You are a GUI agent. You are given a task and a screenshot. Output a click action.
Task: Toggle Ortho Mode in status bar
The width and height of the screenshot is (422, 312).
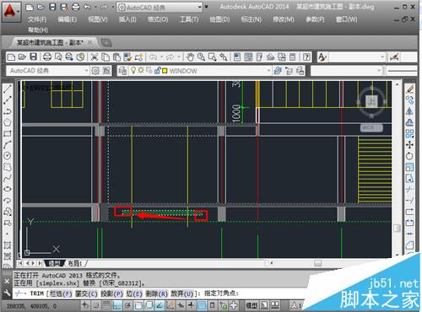pos(117,305)
